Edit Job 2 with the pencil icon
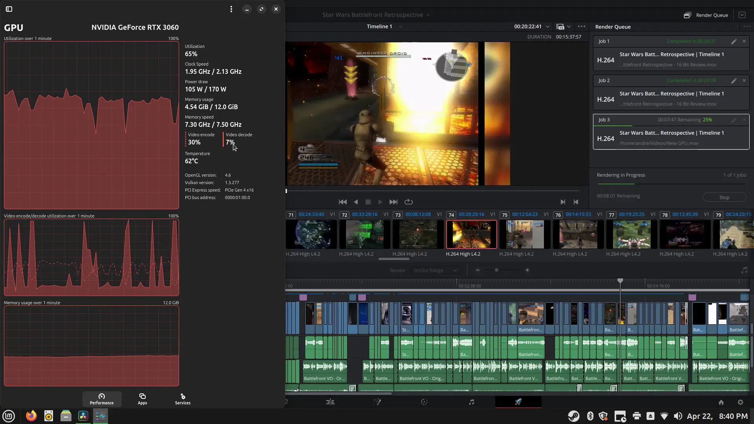Image resolution: width=754 pixels, height=424 pixels. click(734, 80)
